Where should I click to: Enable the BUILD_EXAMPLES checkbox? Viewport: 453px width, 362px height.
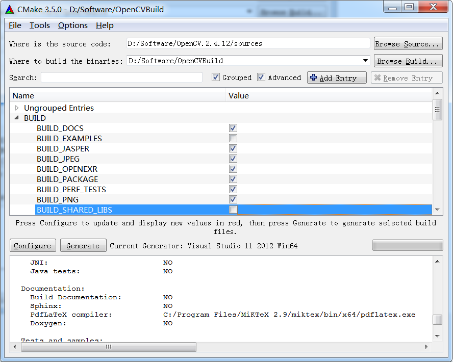point(233,138)
